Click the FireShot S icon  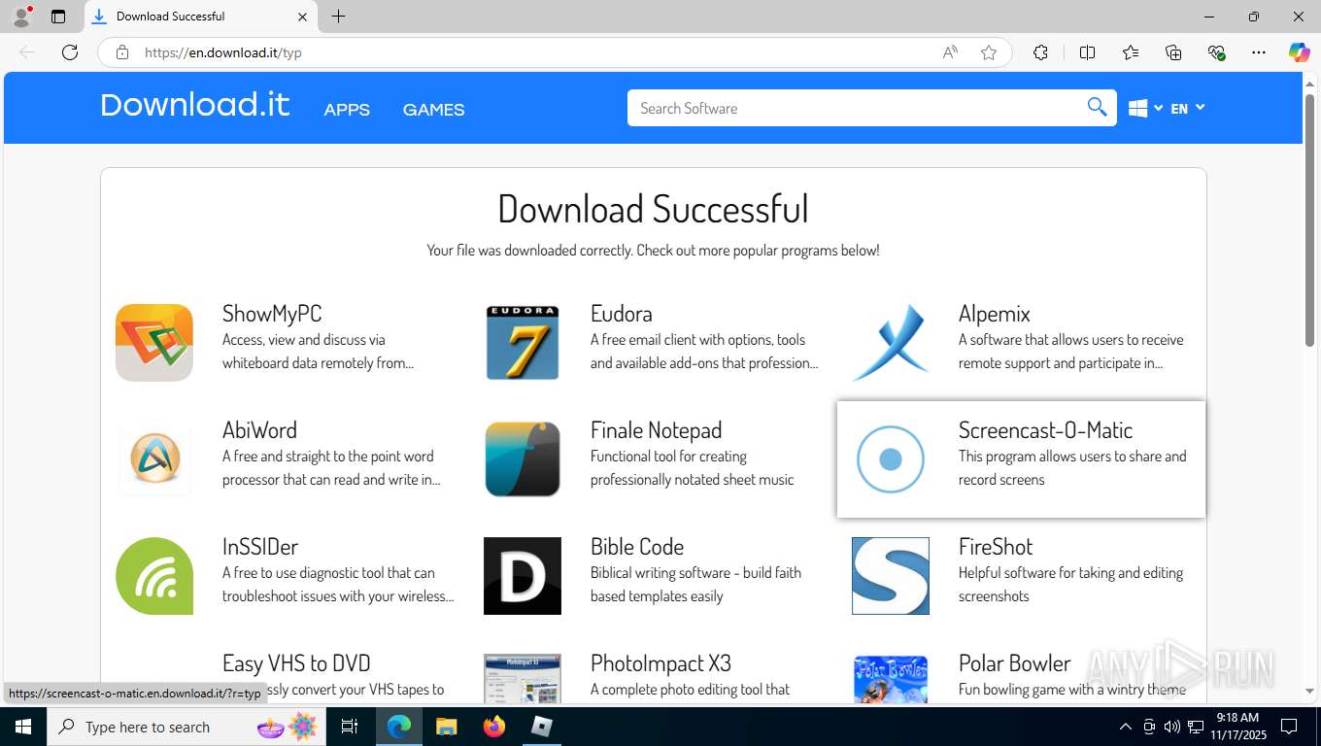tap(891, 576)
